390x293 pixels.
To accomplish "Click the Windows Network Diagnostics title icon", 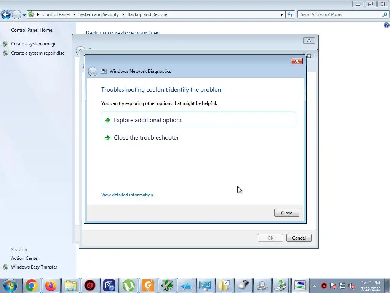I will point(104,71).
